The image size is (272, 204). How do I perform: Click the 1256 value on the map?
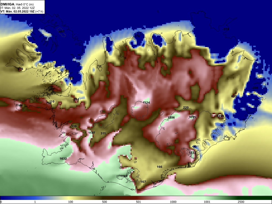[171, 118]
